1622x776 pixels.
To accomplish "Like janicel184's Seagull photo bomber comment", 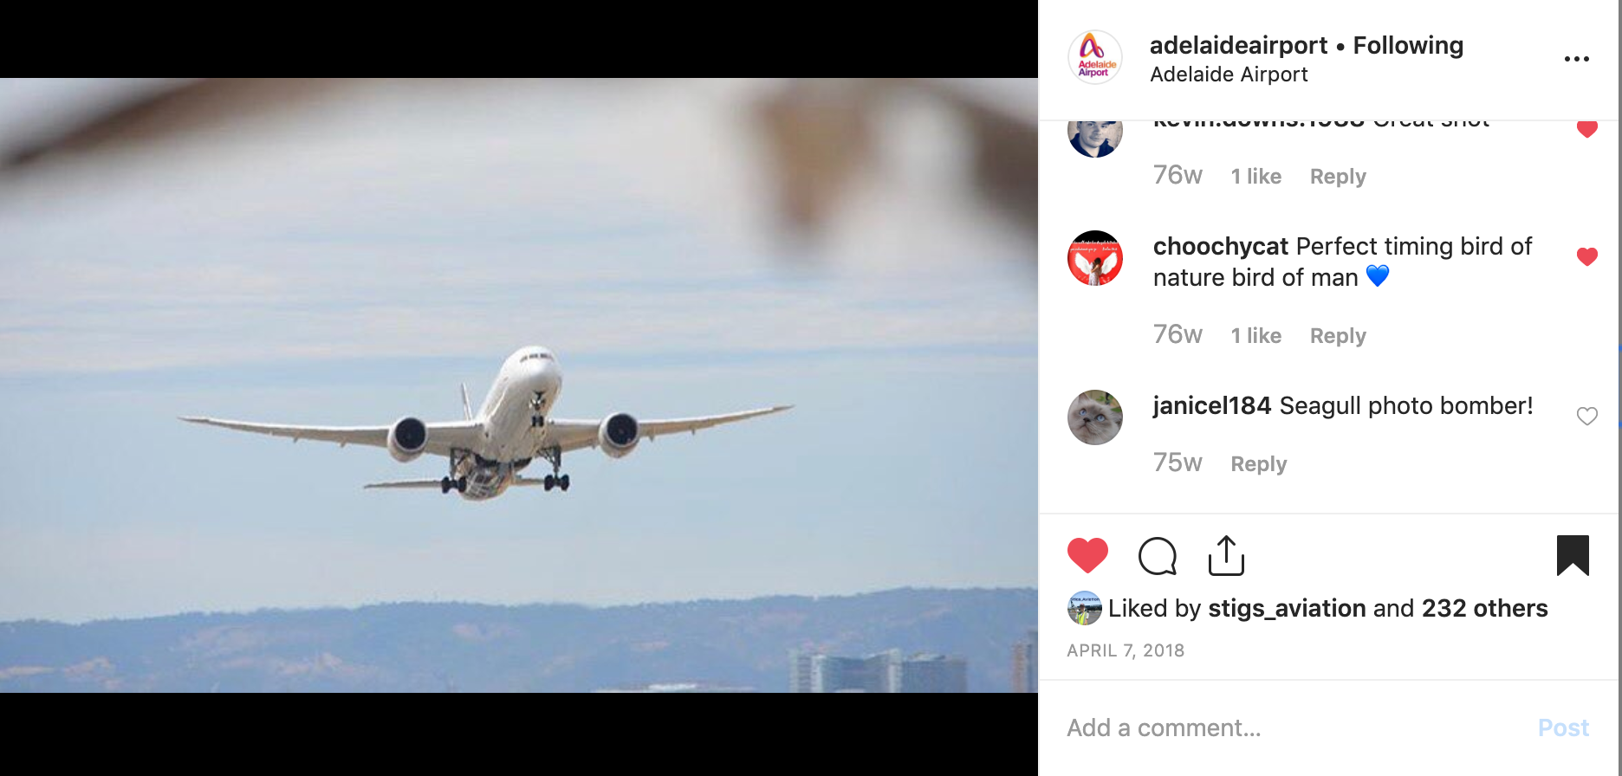I will click(1587, 417).
